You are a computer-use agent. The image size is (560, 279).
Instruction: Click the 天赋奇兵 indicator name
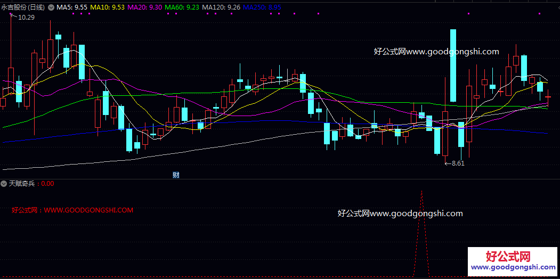click(x=21, y=184)
